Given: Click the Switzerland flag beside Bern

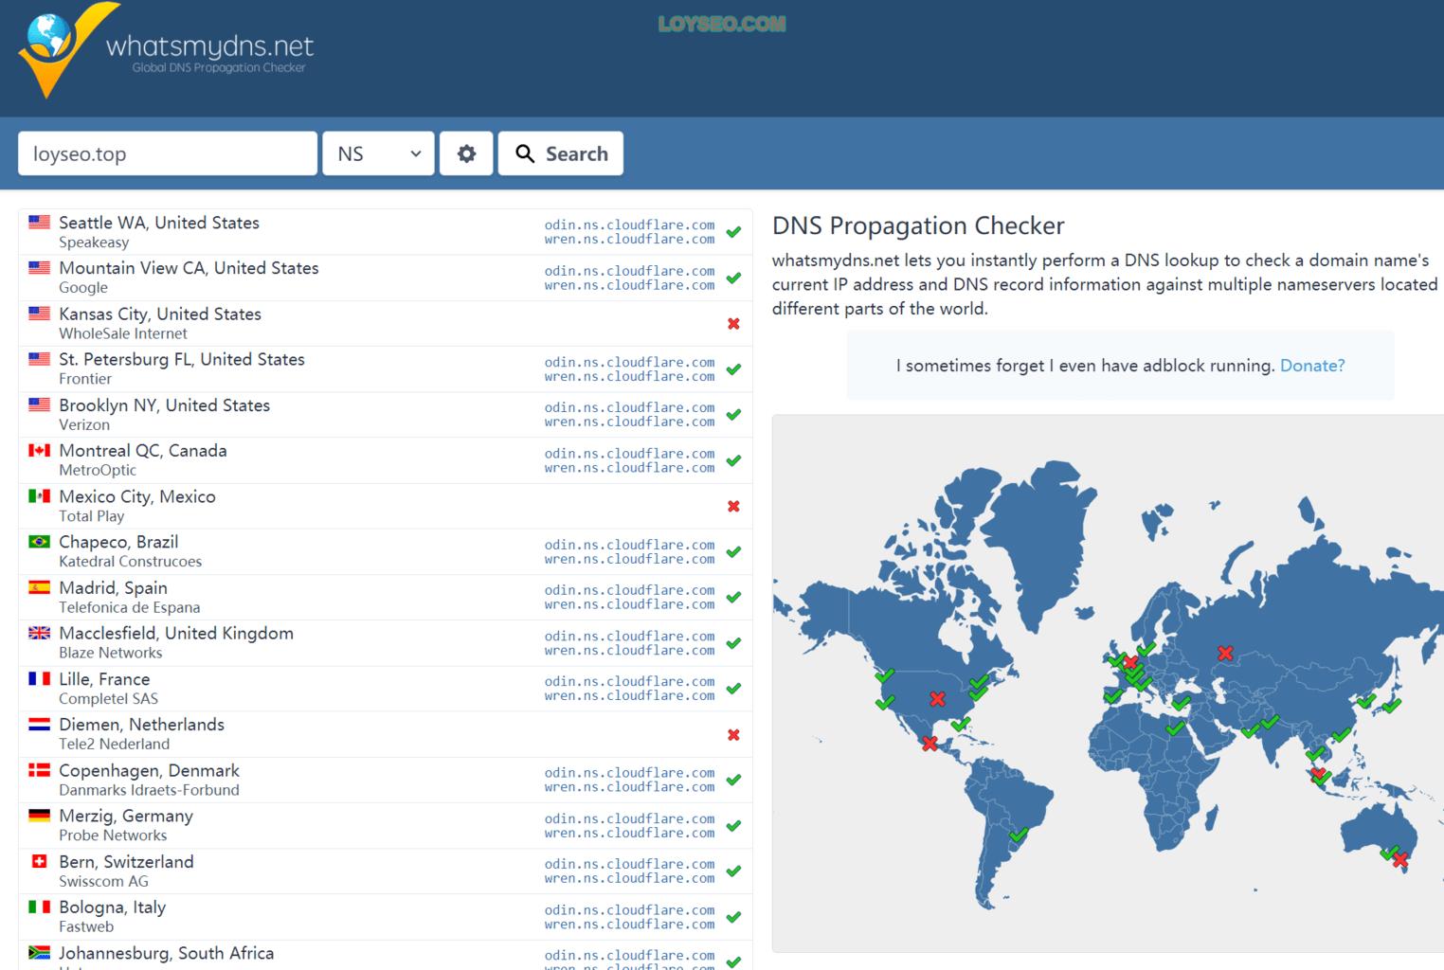Looking at the screenshot, I should click(x=39, y=861).
